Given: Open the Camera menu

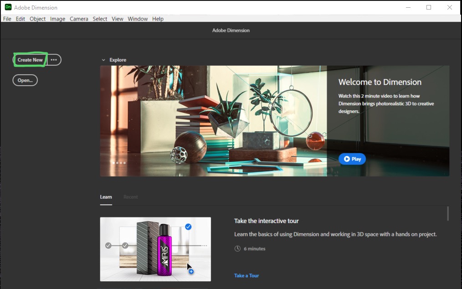Looking at the screenshot, I should coord(79,19).
